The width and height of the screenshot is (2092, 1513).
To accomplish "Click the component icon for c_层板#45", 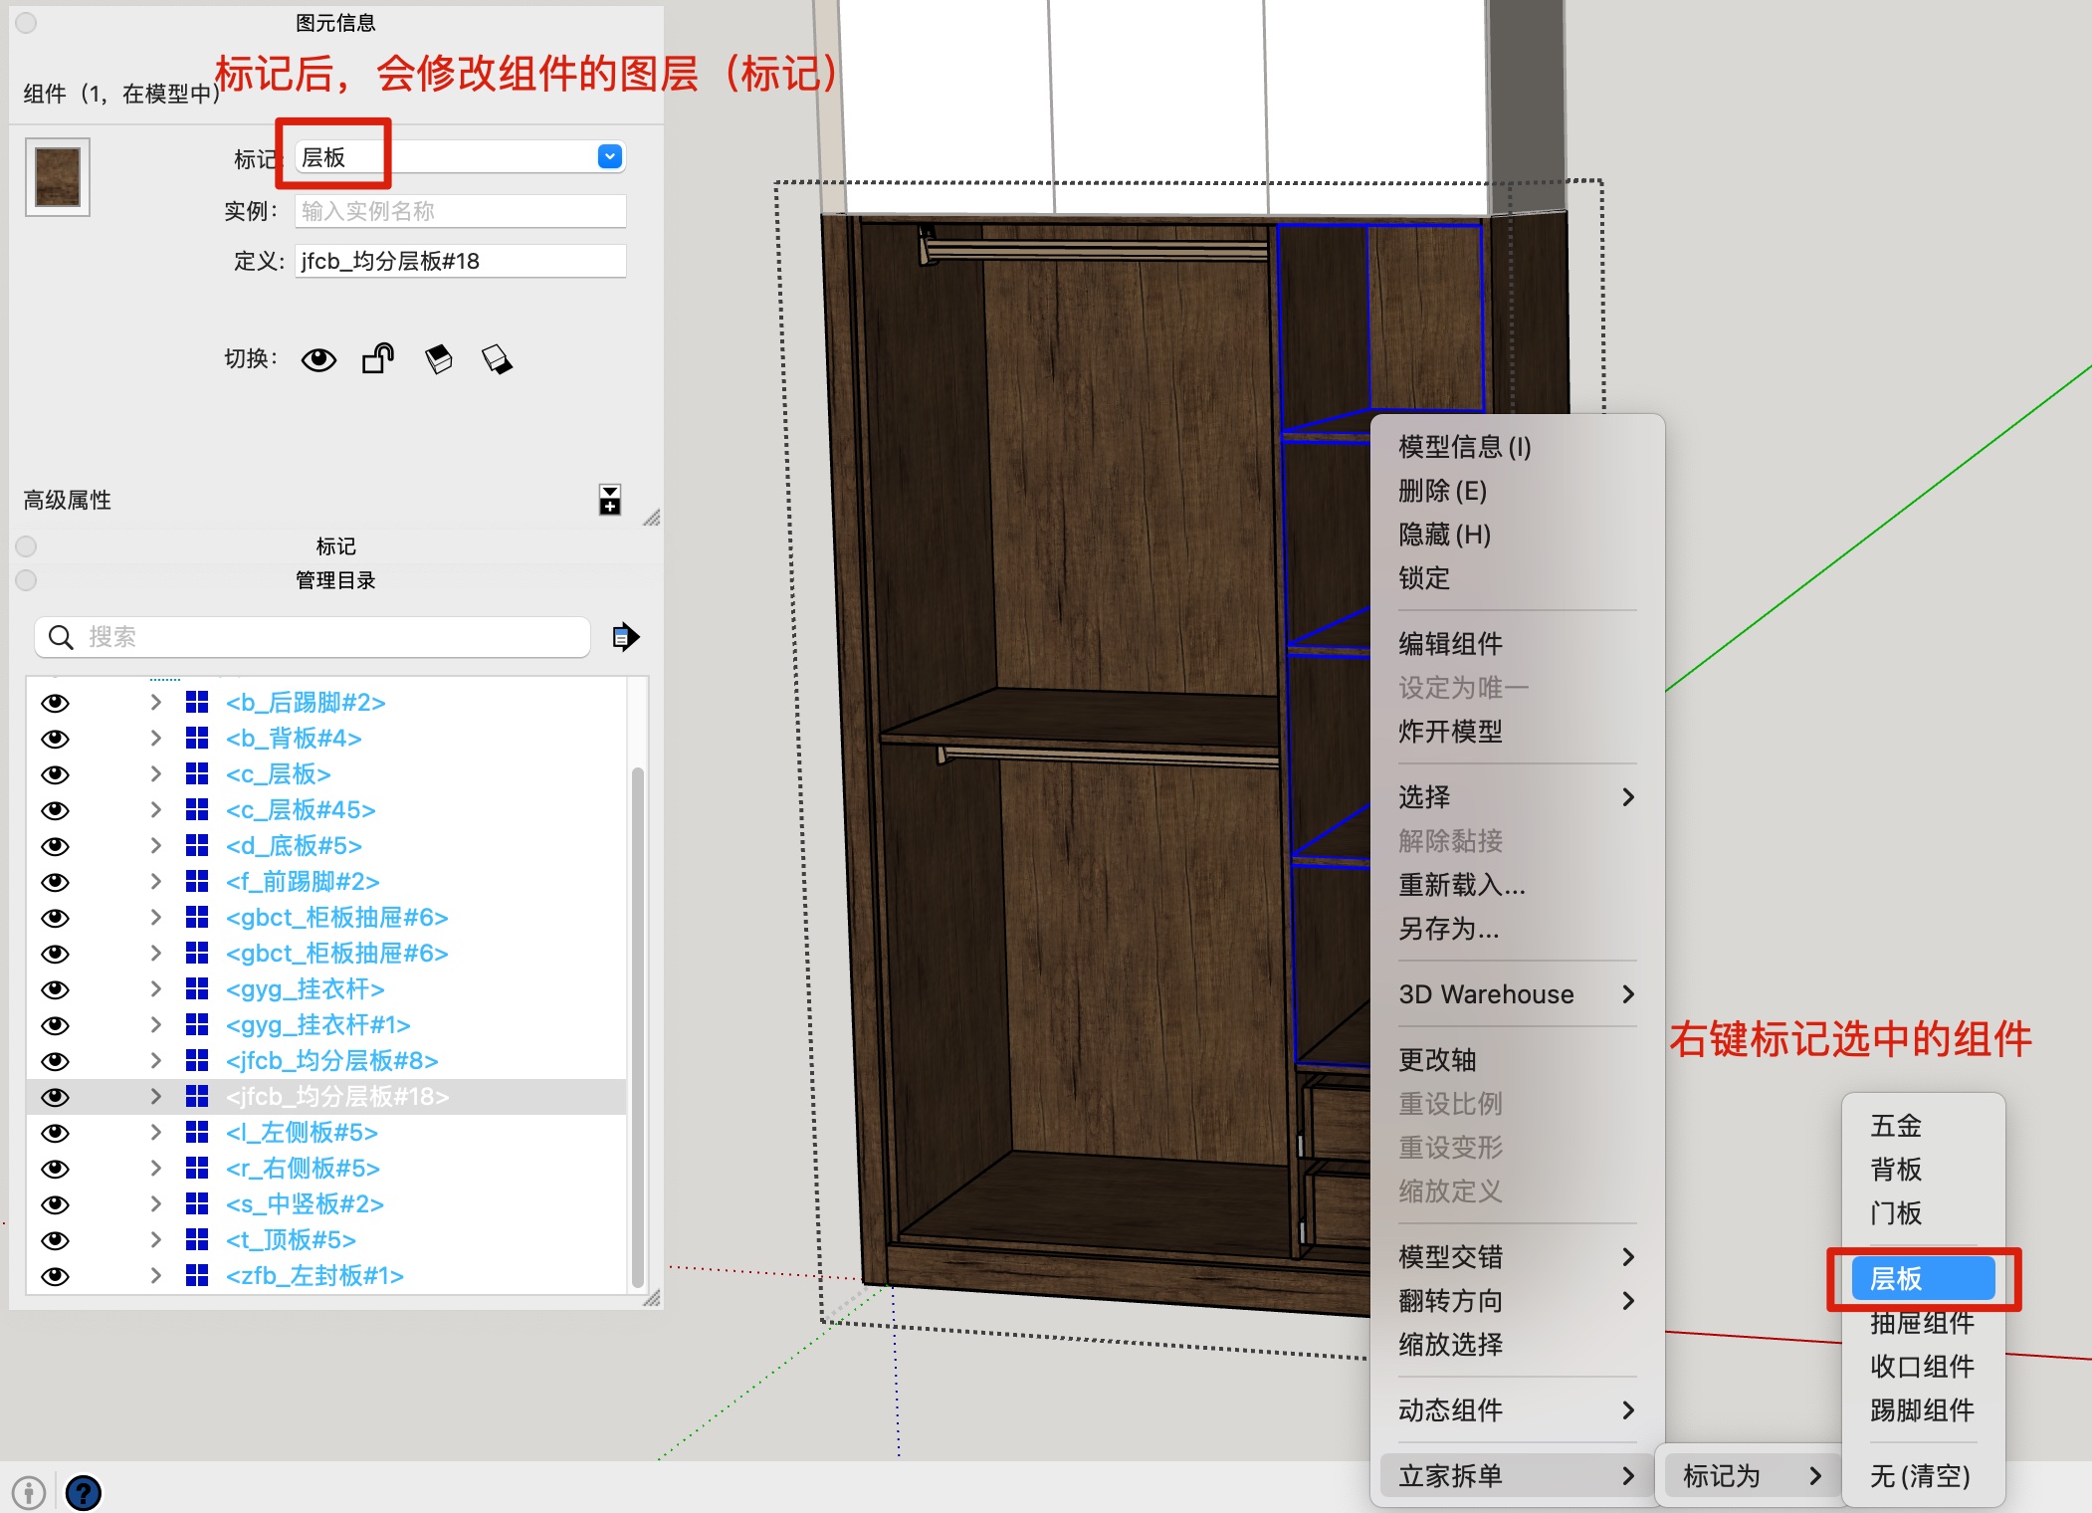I will click(x=197, y=810).
